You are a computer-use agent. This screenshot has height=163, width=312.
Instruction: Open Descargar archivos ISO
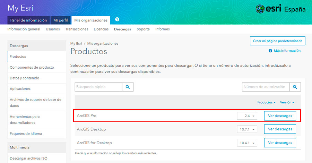tap(37, 158)
